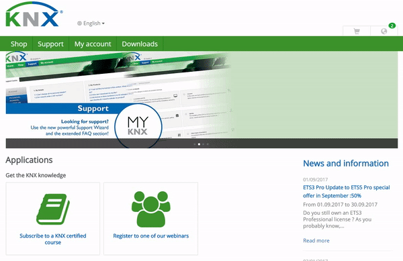
Task: Click the News and information heading
Action: coord(346,163)
